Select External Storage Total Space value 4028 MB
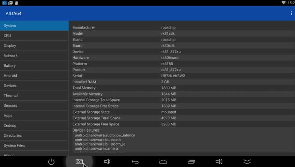 [169, 118]
